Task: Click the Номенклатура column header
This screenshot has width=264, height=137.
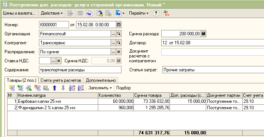Action: click(x=58, y=95)
